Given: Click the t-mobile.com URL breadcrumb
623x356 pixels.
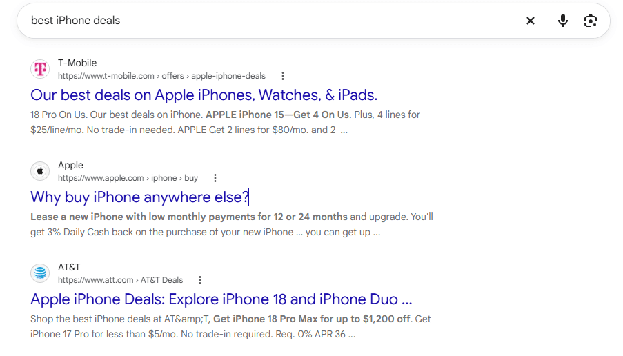Looking at the screenshot, I should pos(161,76).
